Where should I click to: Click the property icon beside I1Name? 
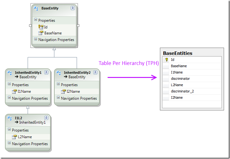pos(14,91)
